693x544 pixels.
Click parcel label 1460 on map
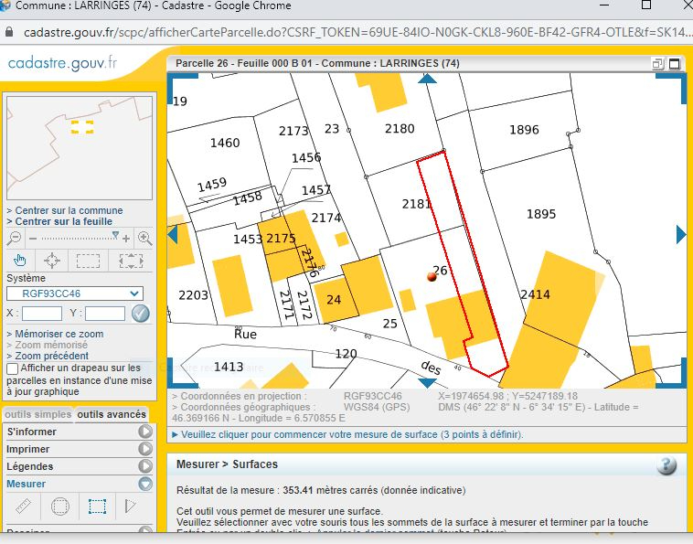[x=225, y=143]
